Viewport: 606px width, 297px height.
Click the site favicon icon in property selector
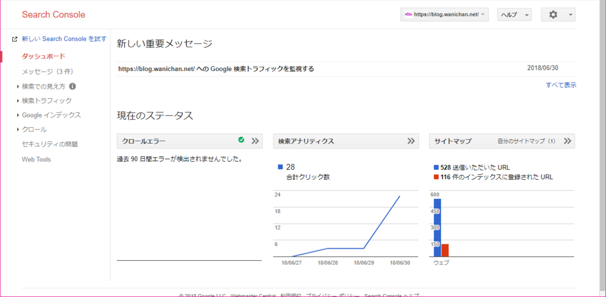408,14
